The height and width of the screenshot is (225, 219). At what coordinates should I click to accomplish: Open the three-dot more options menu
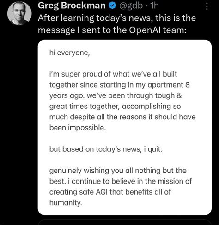[x=207, y=6]
